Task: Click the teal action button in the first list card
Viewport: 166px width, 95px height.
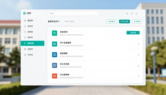Action: (133, 33)
